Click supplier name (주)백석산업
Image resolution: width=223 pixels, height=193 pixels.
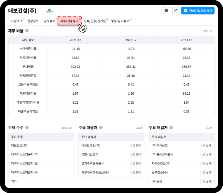(x=160, y=145)
